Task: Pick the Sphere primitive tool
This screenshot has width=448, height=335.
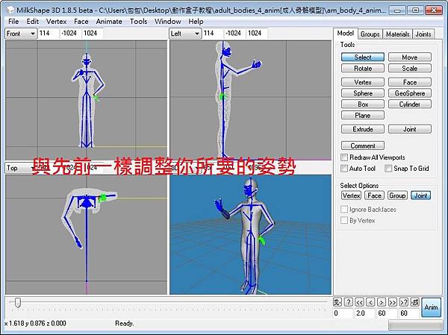Action: (363, 93)
